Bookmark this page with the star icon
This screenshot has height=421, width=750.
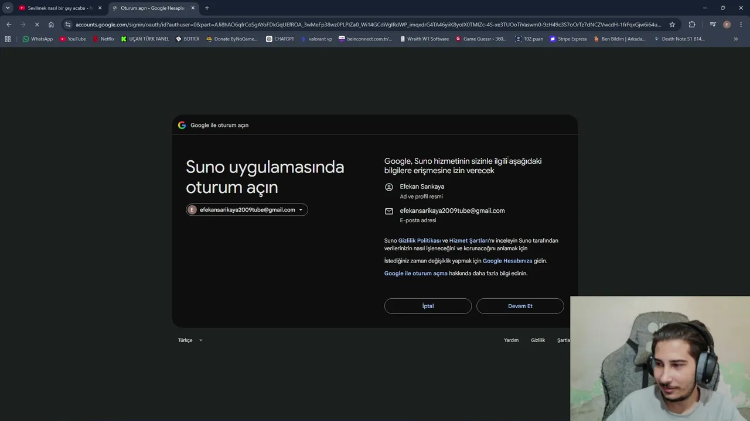[672, 25]
